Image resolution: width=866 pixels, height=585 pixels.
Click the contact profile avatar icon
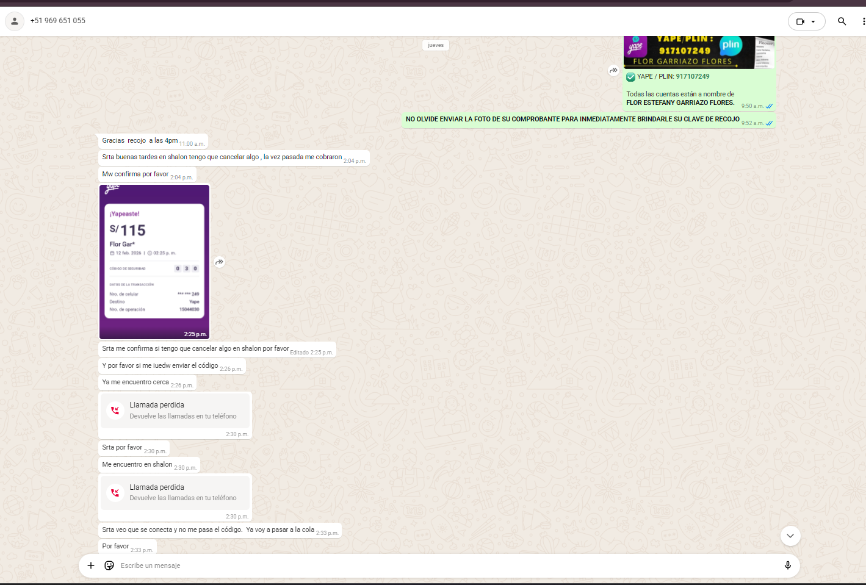tap(15, 21)
